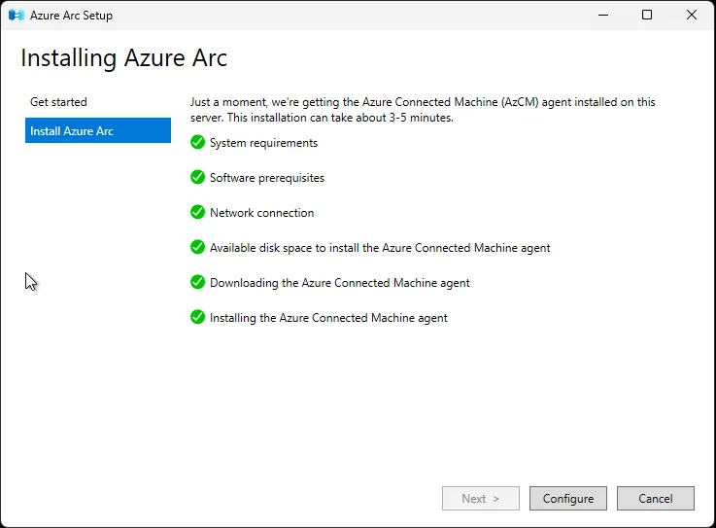Click the Software prerequisites green checkmark icon

tap(198, 177)
